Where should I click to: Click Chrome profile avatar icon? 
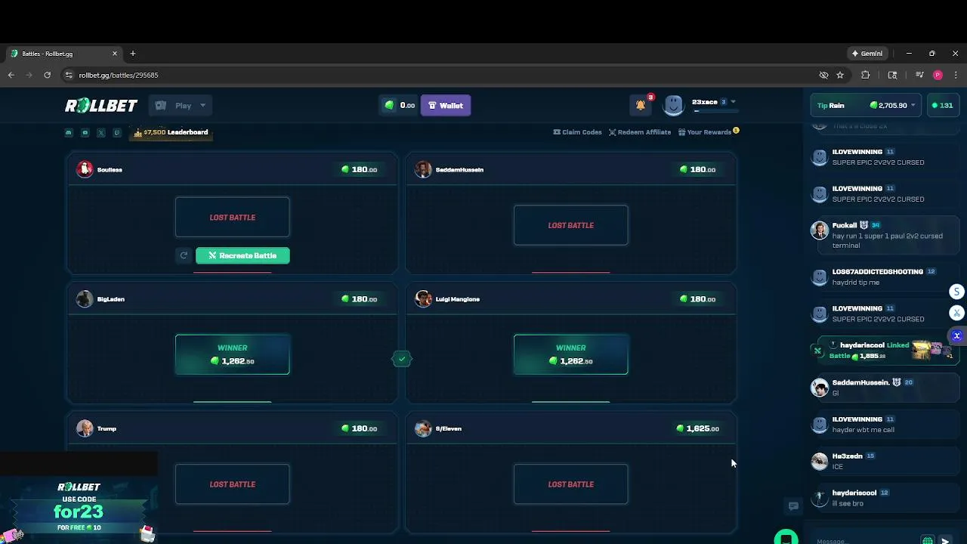point(938,75)
